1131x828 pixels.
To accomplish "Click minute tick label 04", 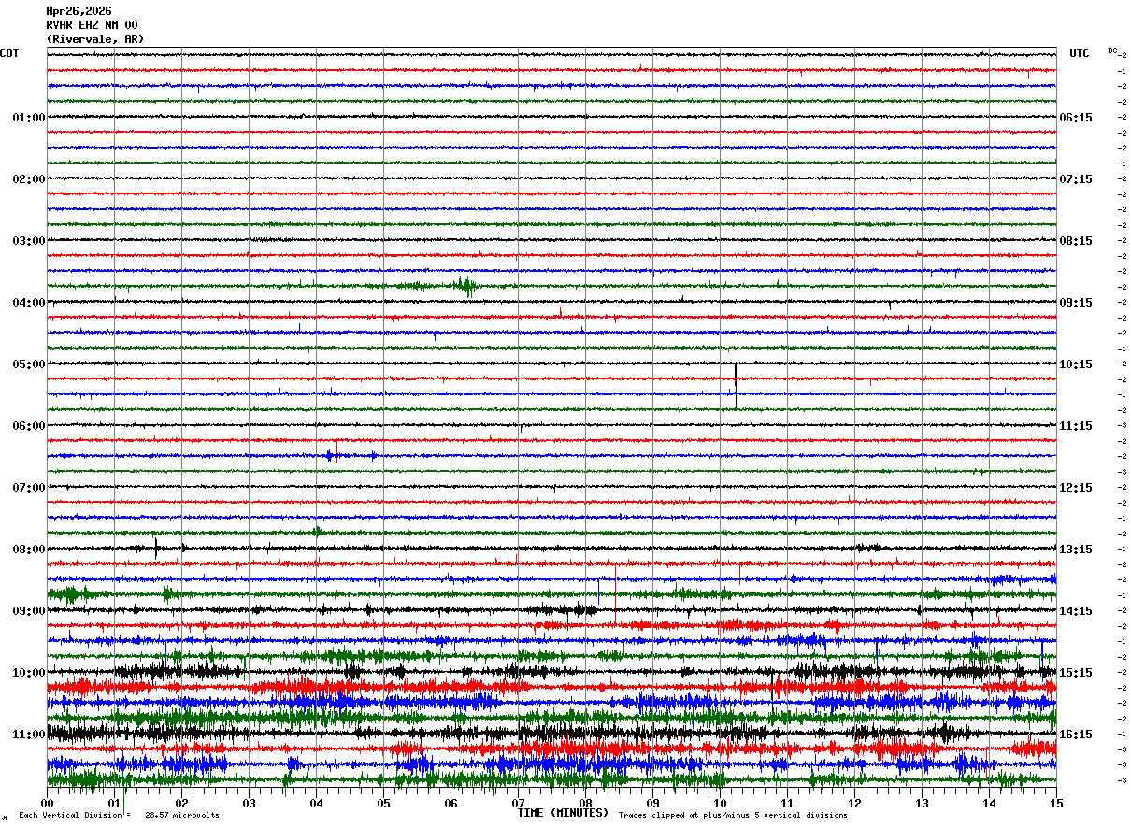I will (x=317, y=803).
